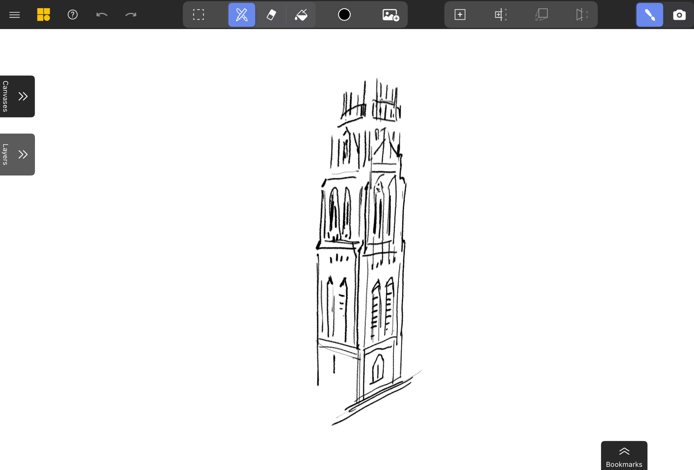Choose the paint bucket fill tool

pos(301,15)
